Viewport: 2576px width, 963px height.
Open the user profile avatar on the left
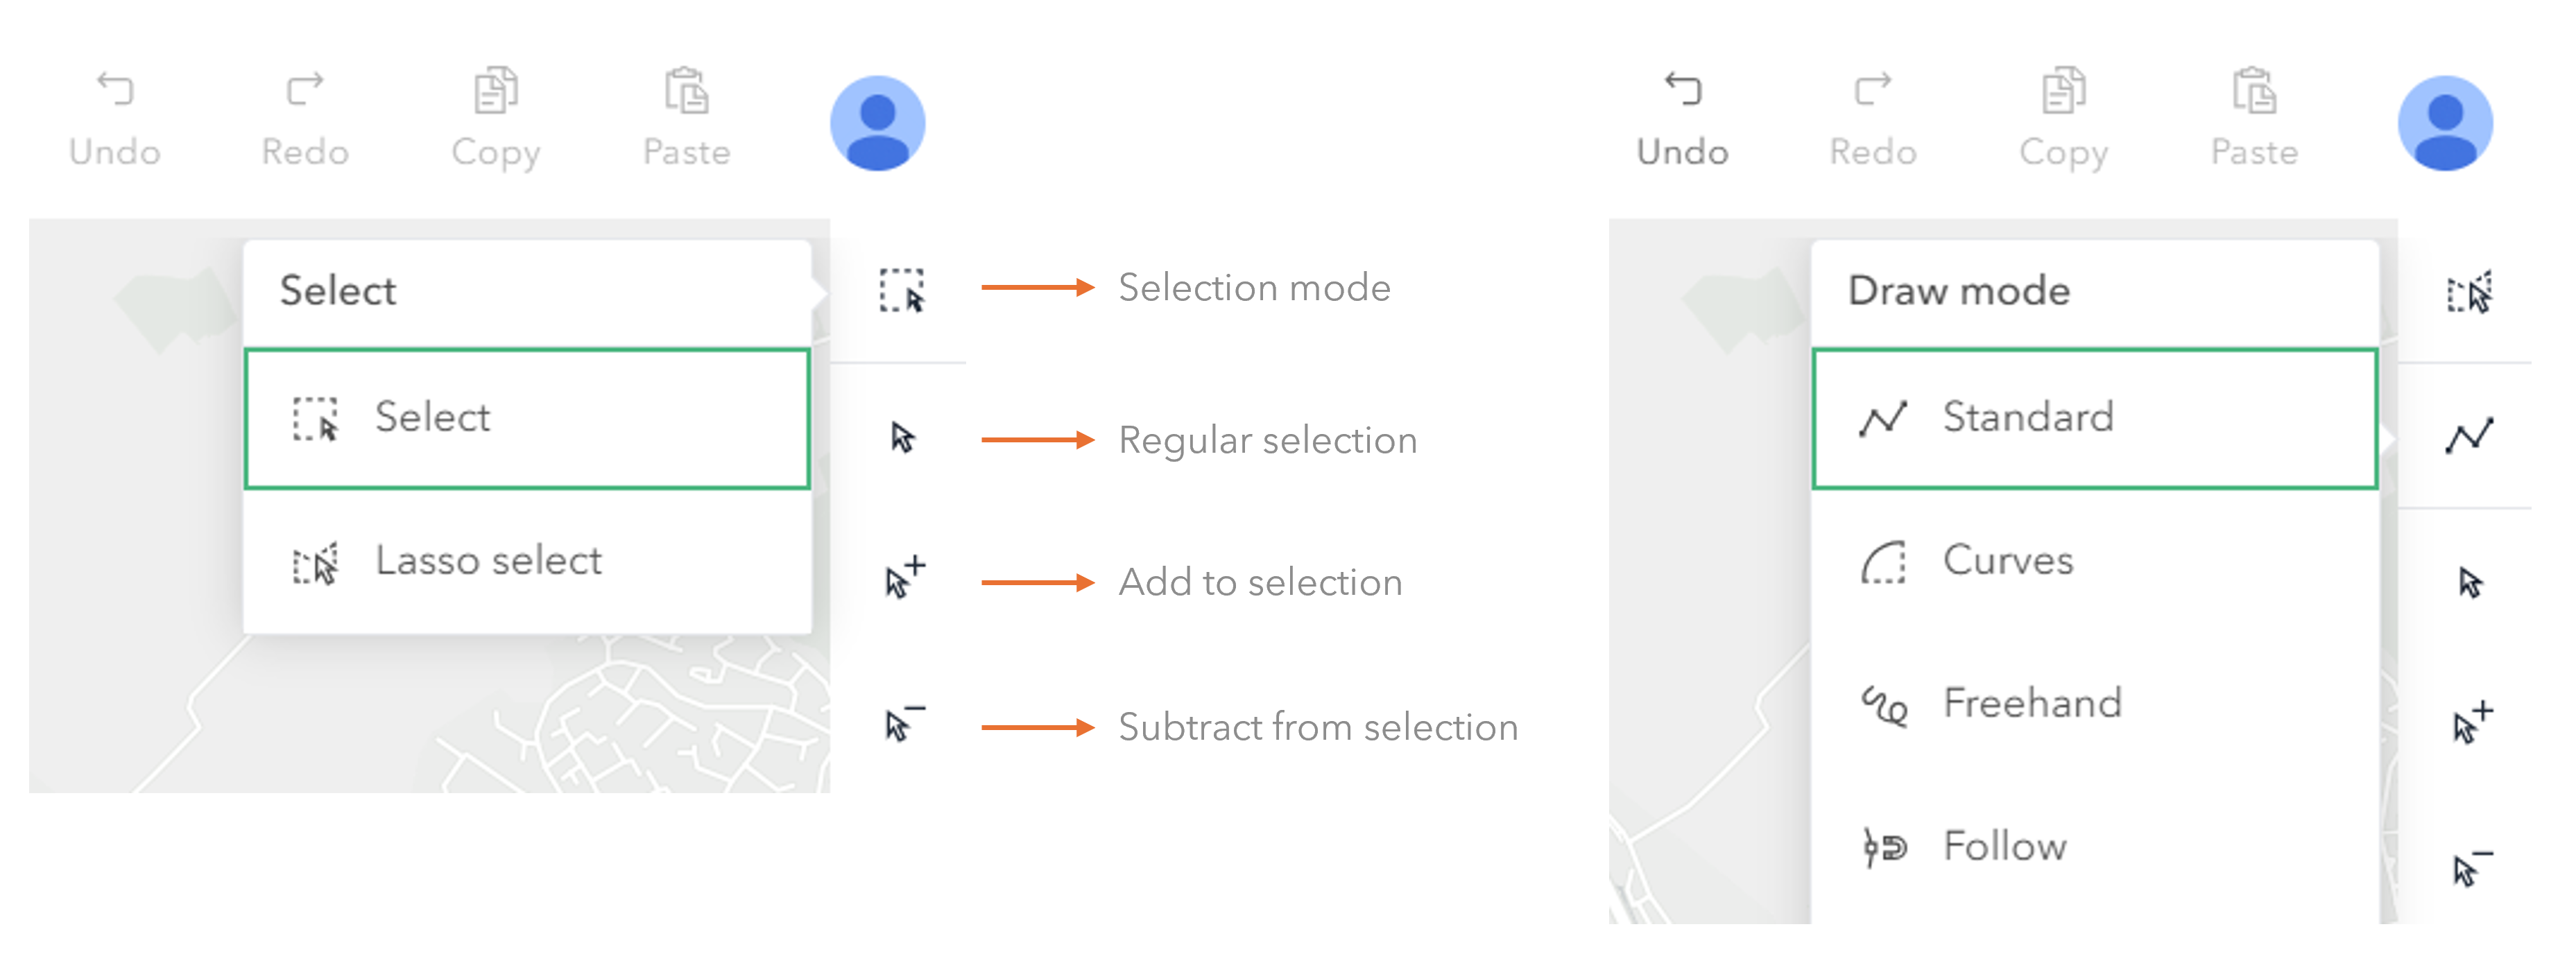coord(877,123)
